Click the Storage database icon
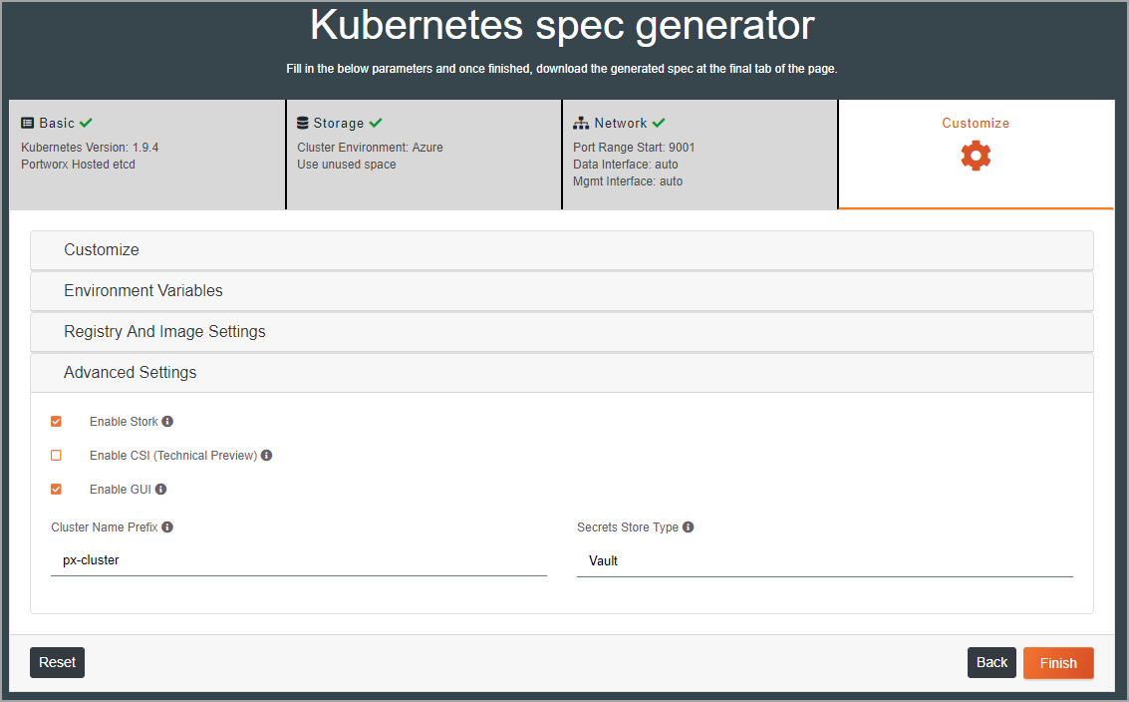1129x702 pixels. point(302,123)
